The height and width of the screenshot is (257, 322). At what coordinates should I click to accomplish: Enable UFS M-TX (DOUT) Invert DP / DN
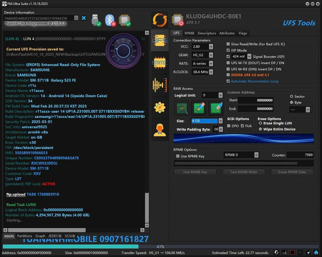click(228, 63)
